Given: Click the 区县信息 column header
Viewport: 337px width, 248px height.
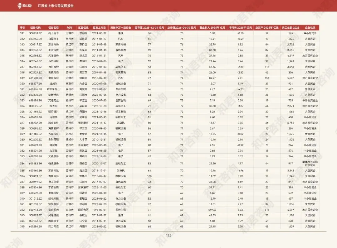Looking at the screenshot, I should tap(83, 28).
